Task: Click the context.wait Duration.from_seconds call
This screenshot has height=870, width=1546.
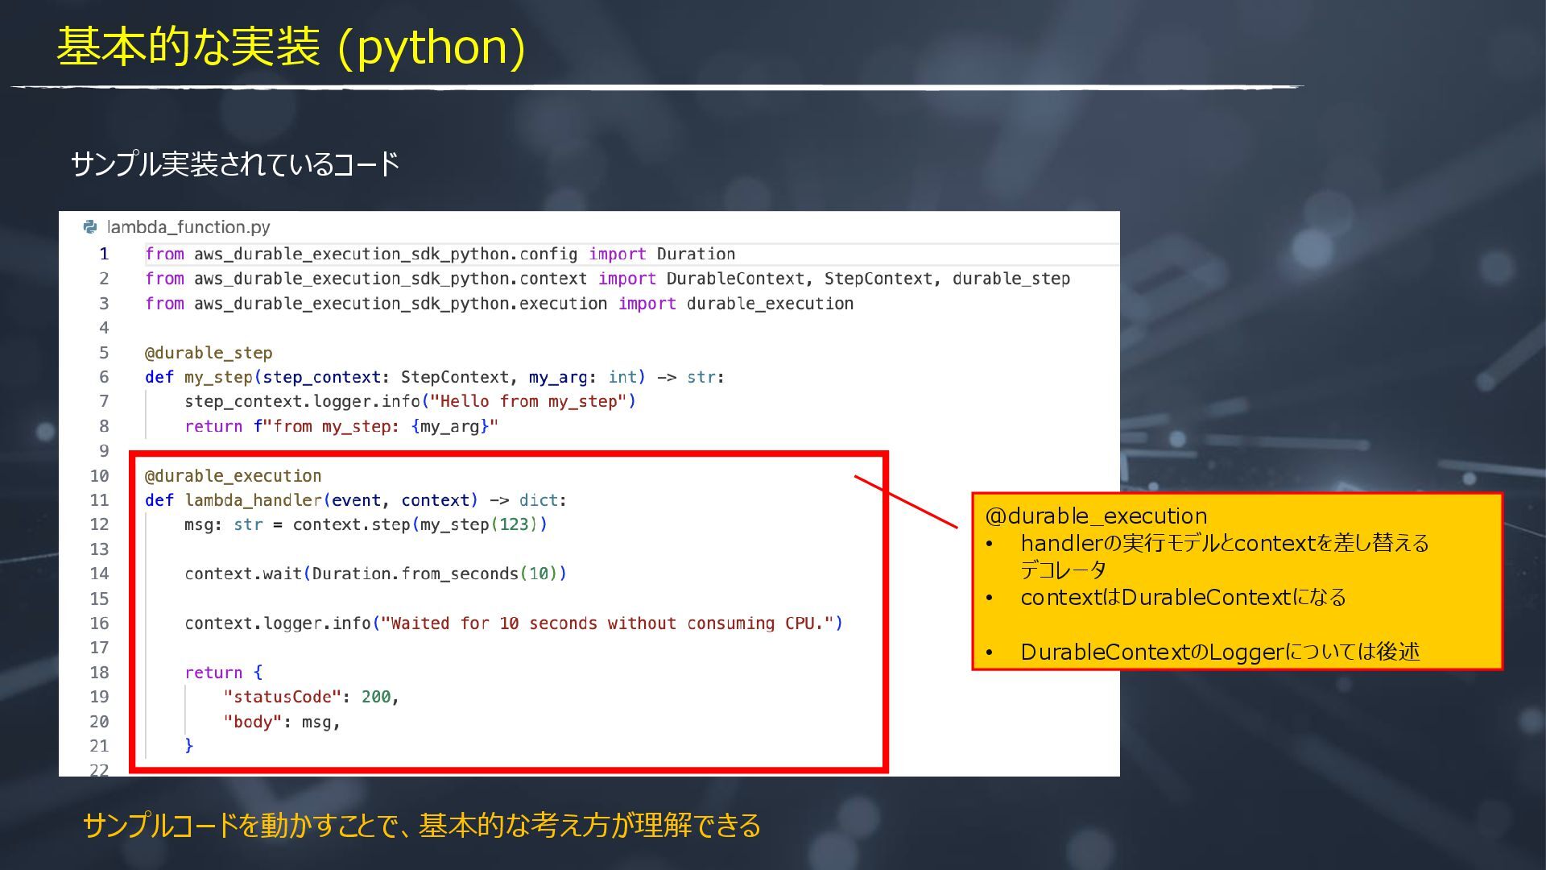Action: tap(375, 574)
